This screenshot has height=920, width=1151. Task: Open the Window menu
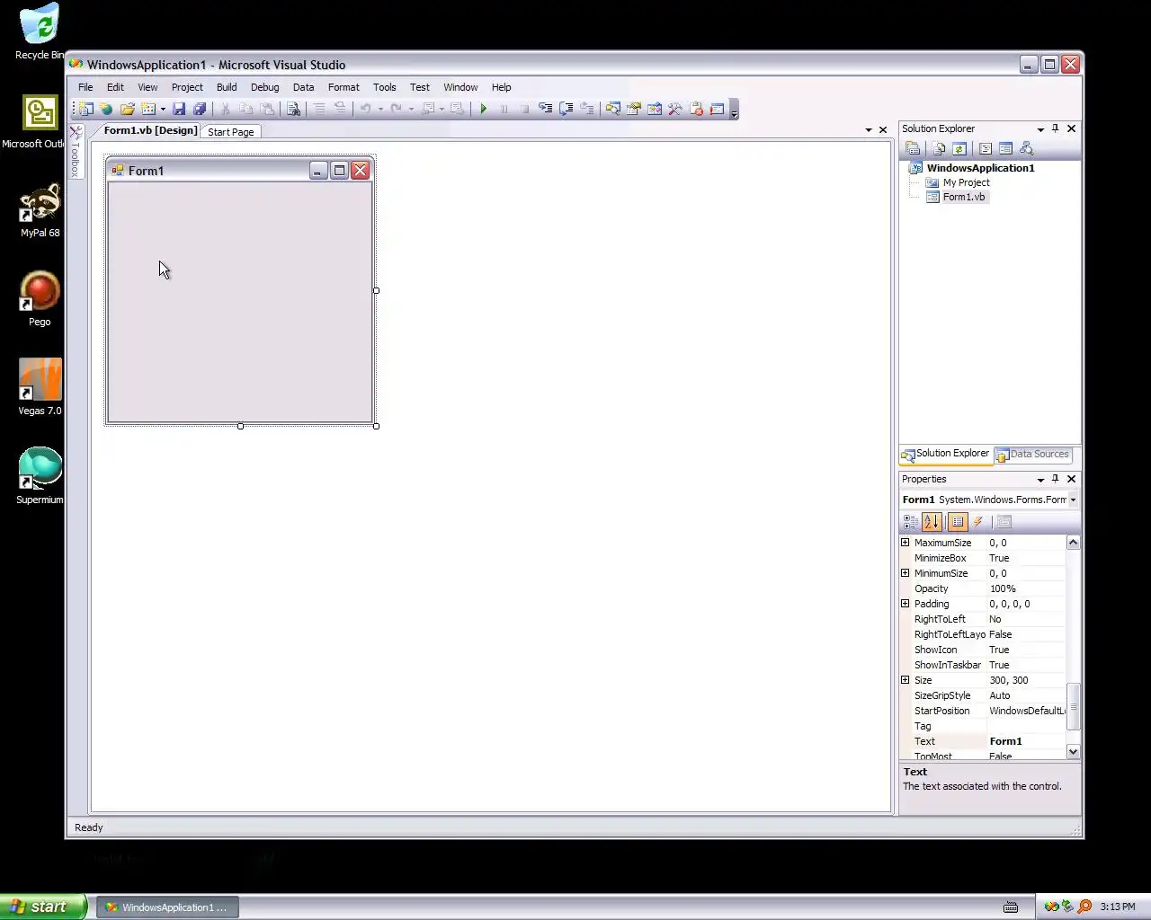pyautogui.click(x=460, y=87)
